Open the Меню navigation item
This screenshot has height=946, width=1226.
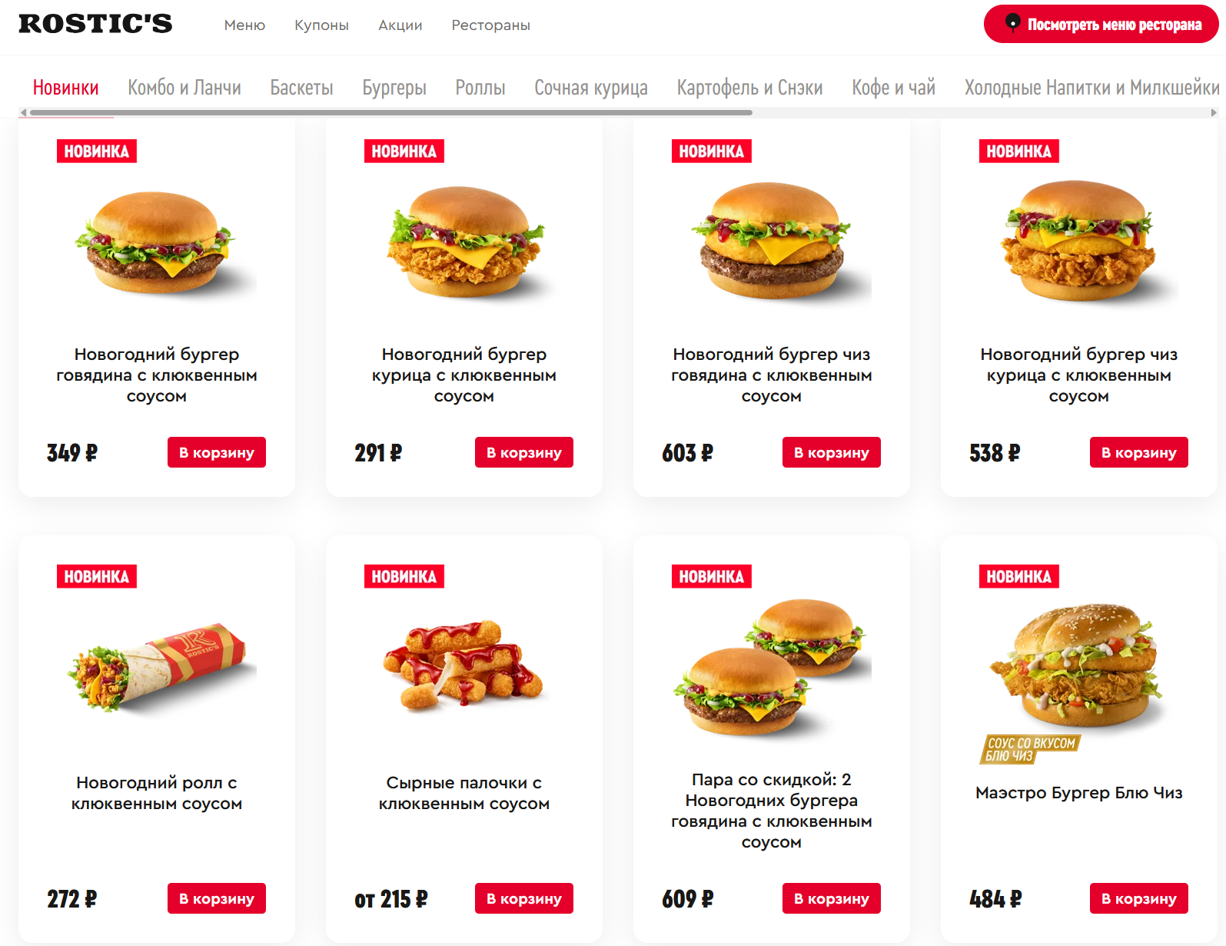tap(244, 25)
